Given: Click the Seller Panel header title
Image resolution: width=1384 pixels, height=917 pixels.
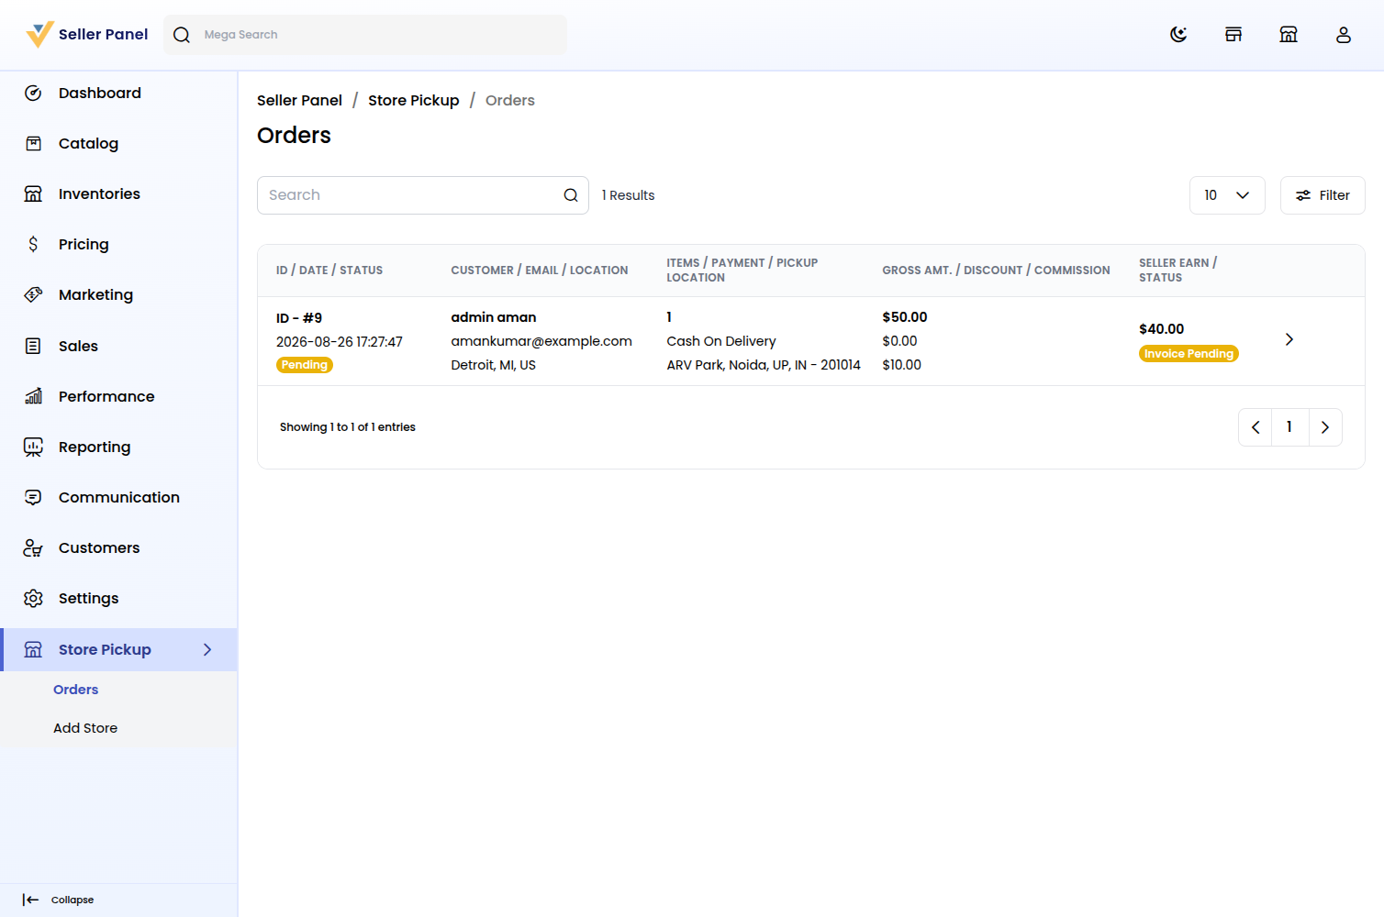Looking at the screenshot, I should tap(103, 34).
